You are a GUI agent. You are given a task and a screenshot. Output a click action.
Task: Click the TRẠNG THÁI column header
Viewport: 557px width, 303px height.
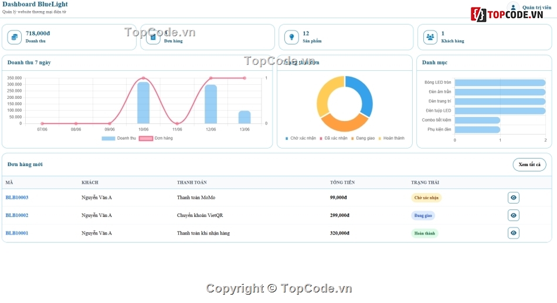tap(425, 183)
